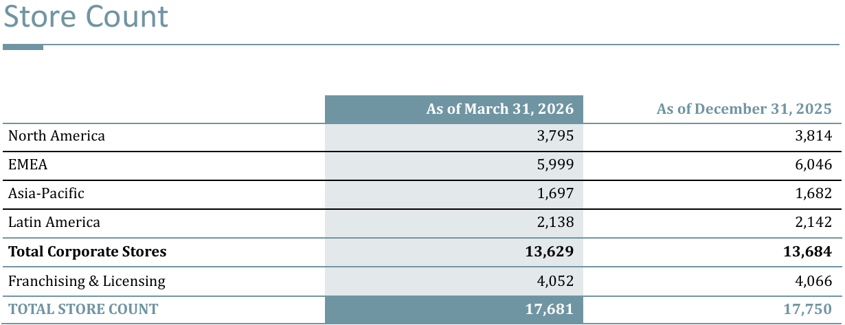This screenshot has height=325, width=845.
Task: Click the Total Corporate Stores label
Action: click(x=87, y=252)
